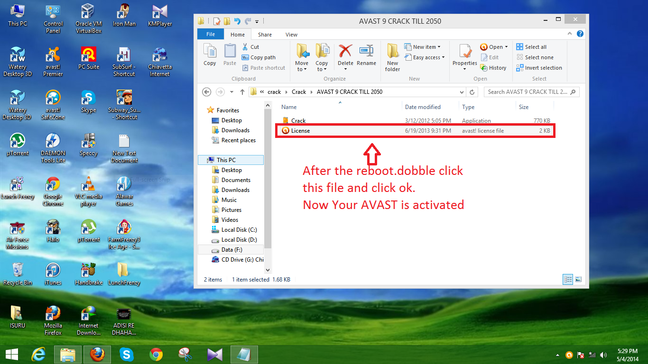Switch to large icons view button
The image size is (648, 364).
coord(578,280)
